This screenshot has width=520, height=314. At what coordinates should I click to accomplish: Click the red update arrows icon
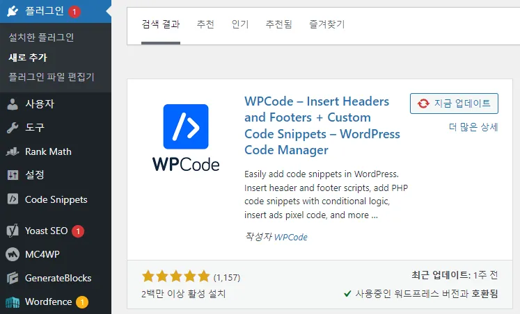(423, 104)
